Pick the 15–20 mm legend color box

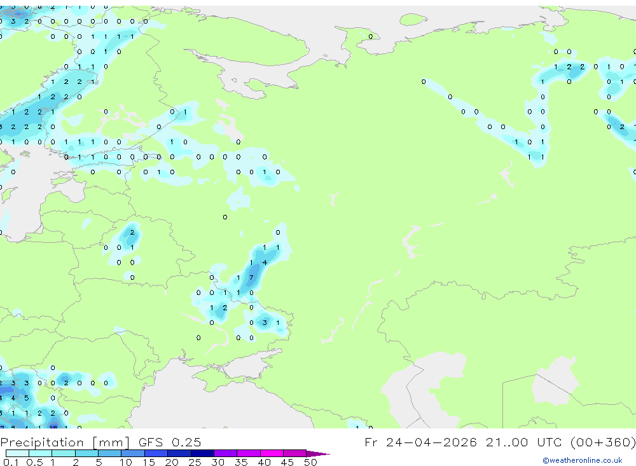156,453
